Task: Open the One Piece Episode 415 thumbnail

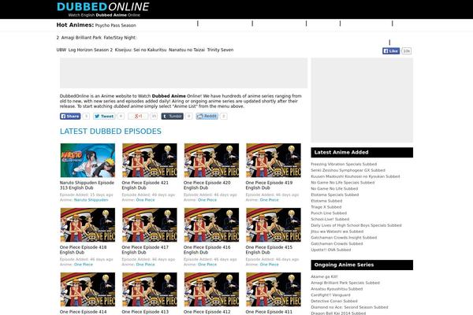Action: coord(274,225)
